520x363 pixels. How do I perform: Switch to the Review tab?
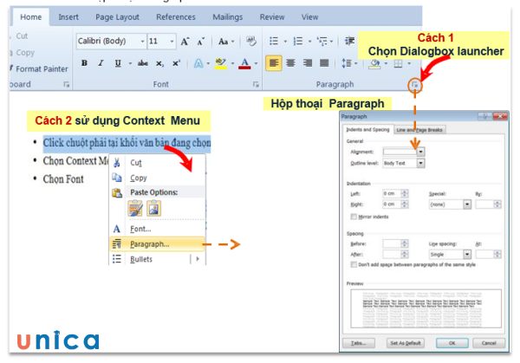click(x=272, y=17)
